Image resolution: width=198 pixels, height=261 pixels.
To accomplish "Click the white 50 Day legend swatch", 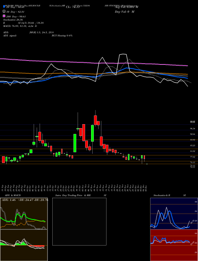I will click(x=4, y=11).
